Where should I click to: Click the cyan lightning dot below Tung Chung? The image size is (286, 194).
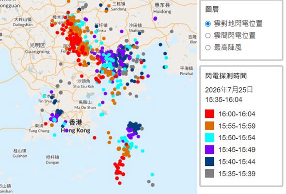(x=55, y=135)
